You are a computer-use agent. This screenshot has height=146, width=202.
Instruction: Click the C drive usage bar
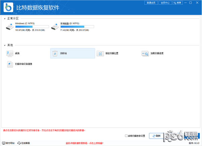(32, 27)
